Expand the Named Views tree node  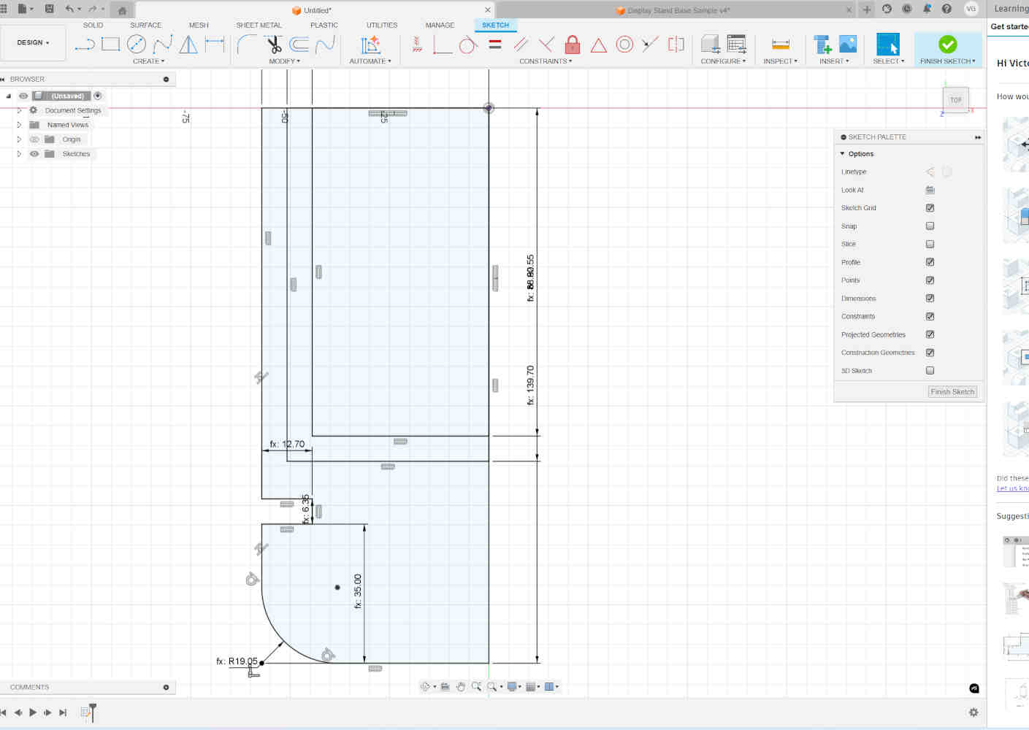(19, 125)
